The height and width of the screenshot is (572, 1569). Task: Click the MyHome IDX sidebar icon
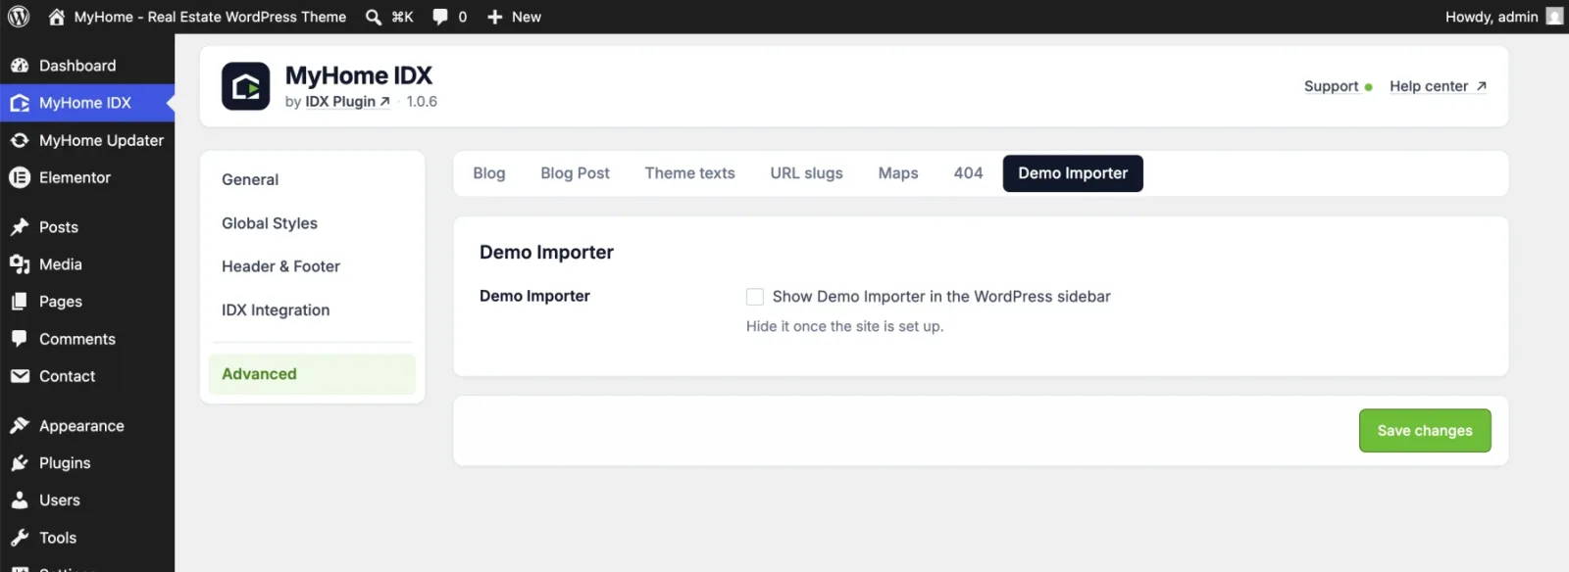pos(20,103)
